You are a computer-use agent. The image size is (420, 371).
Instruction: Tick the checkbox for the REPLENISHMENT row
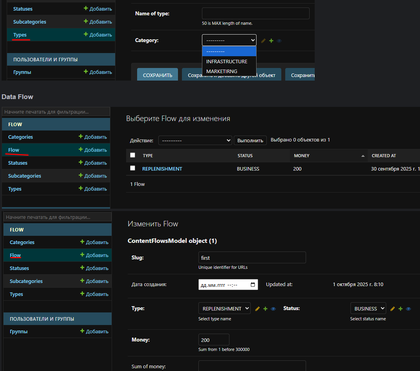132,168
